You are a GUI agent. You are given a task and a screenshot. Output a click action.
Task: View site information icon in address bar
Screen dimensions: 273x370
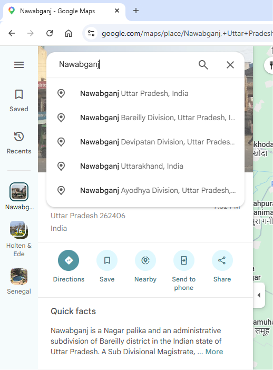91,33
